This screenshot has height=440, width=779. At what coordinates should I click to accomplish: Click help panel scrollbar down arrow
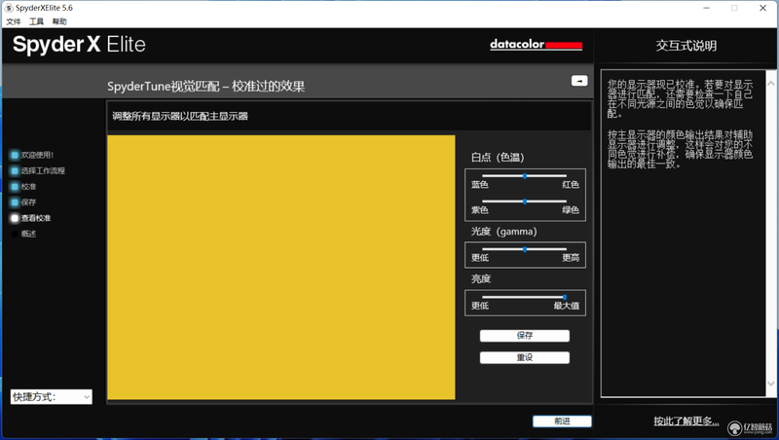(x=771, y=384)
